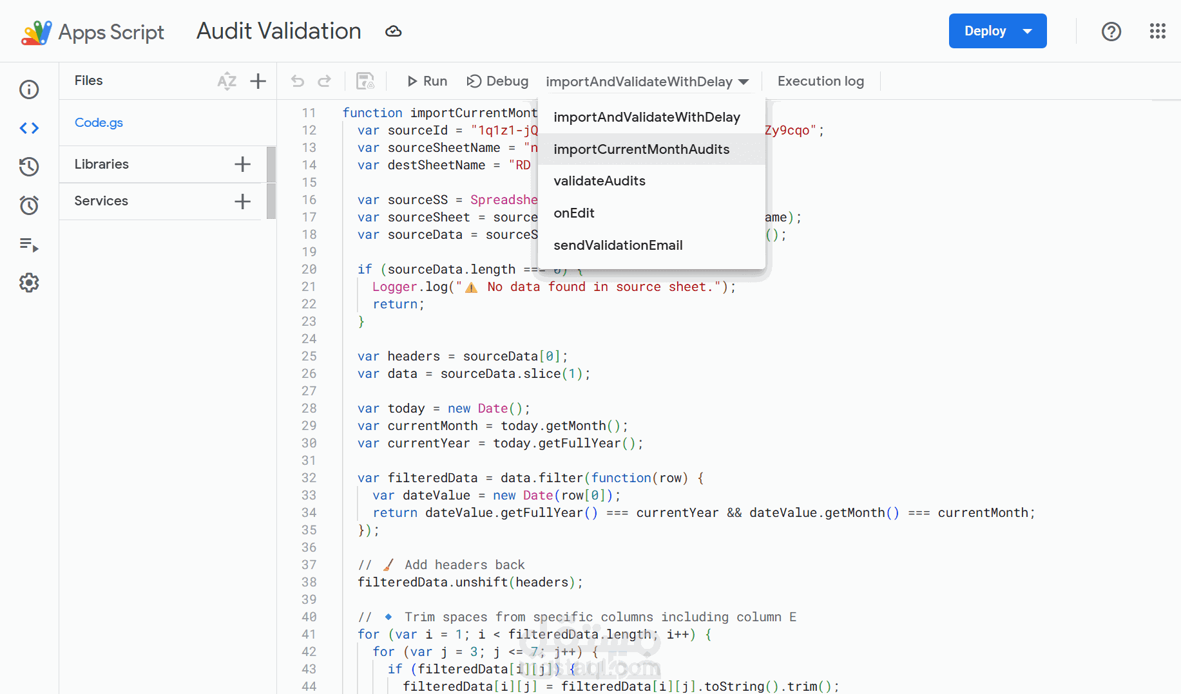Click the 'Add headers back' comment
Screen dimensions: 1181x694
pos(441,565)
